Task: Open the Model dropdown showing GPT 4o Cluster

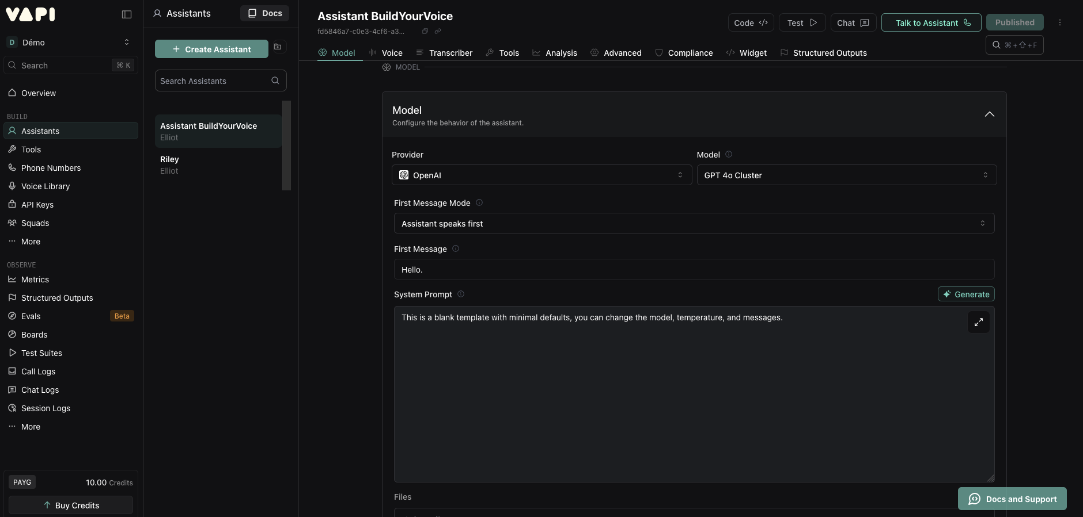Action: tap(847, 175)
